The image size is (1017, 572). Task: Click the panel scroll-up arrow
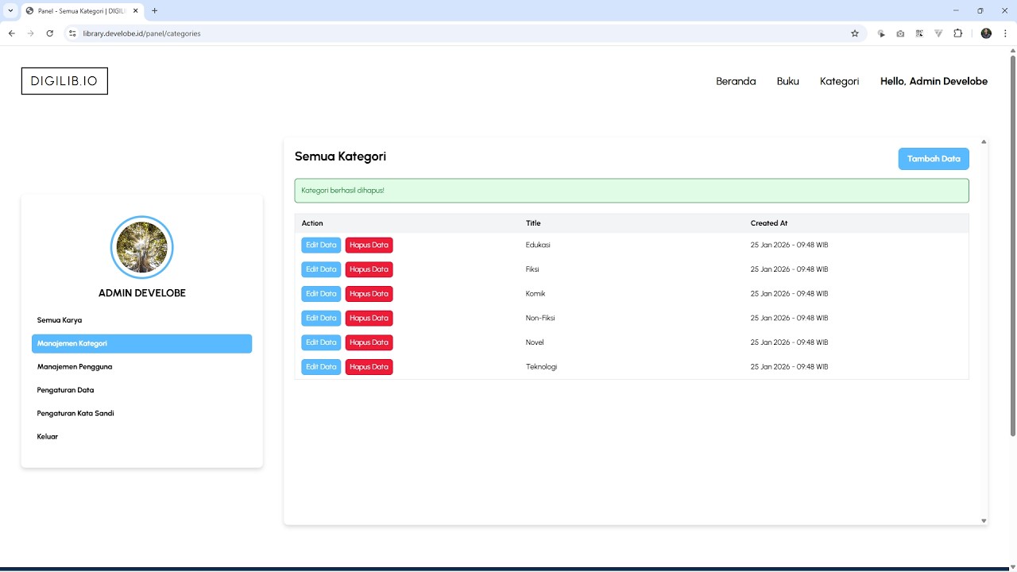tap(984, 142)
